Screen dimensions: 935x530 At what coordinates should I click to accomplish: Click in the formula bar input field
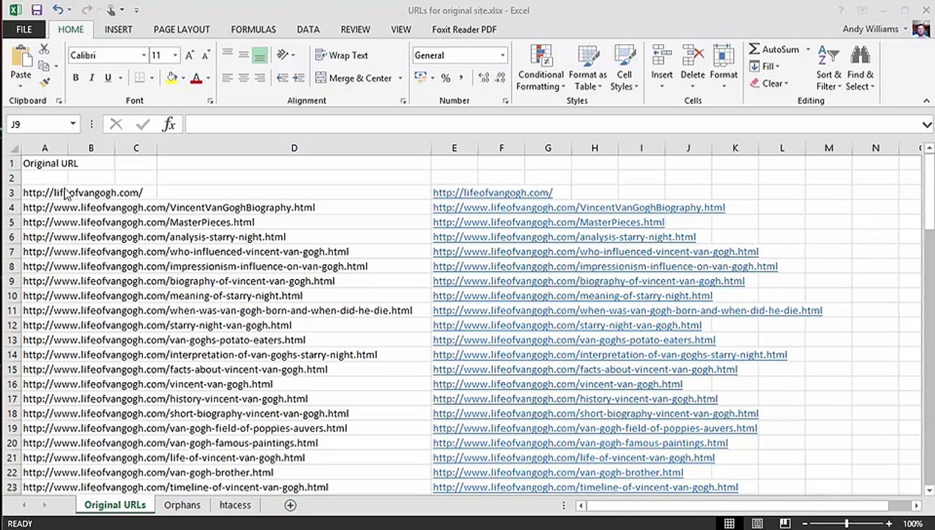551,124
